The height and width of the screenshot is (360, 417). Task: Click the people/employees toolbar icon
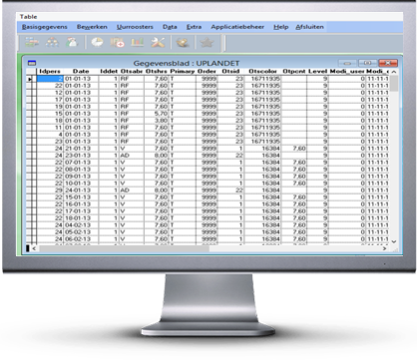click(72, 43)
